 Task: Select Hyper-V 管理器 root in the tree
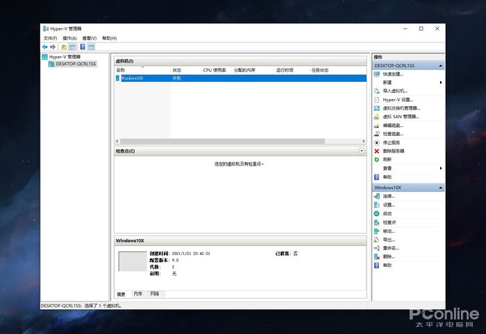coord(65,57)
